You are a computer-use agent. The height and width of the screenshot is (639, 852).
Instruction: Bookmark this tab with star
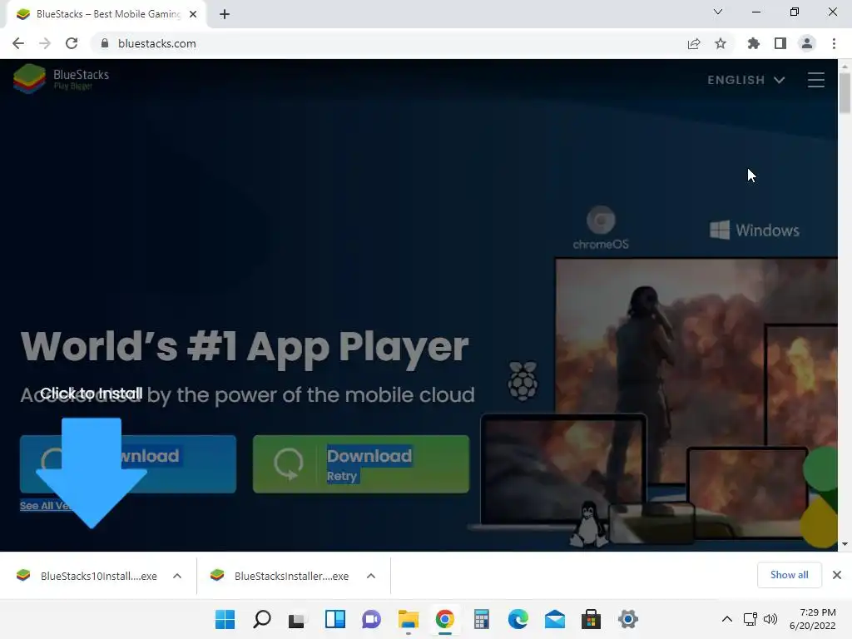[721, 43]
